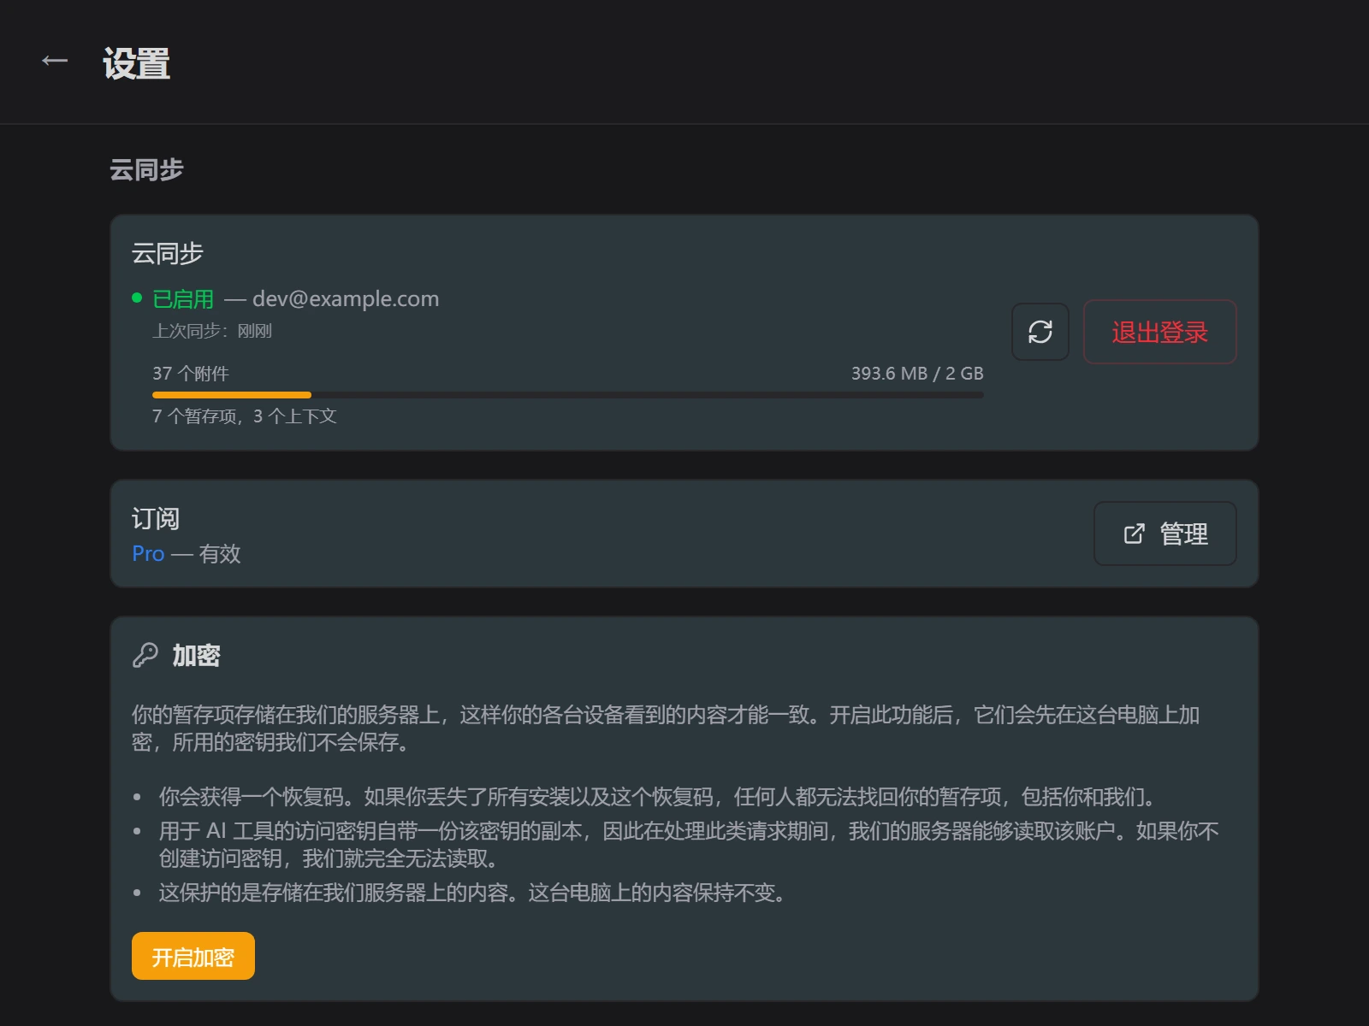Open subscription 管理 button

[x=1165, y=534]
